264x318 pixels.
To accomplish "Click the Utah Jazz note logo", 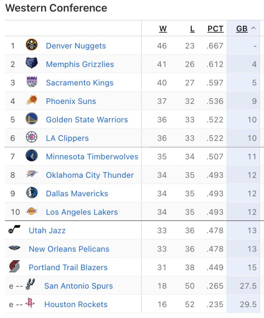I will point(14,231).
